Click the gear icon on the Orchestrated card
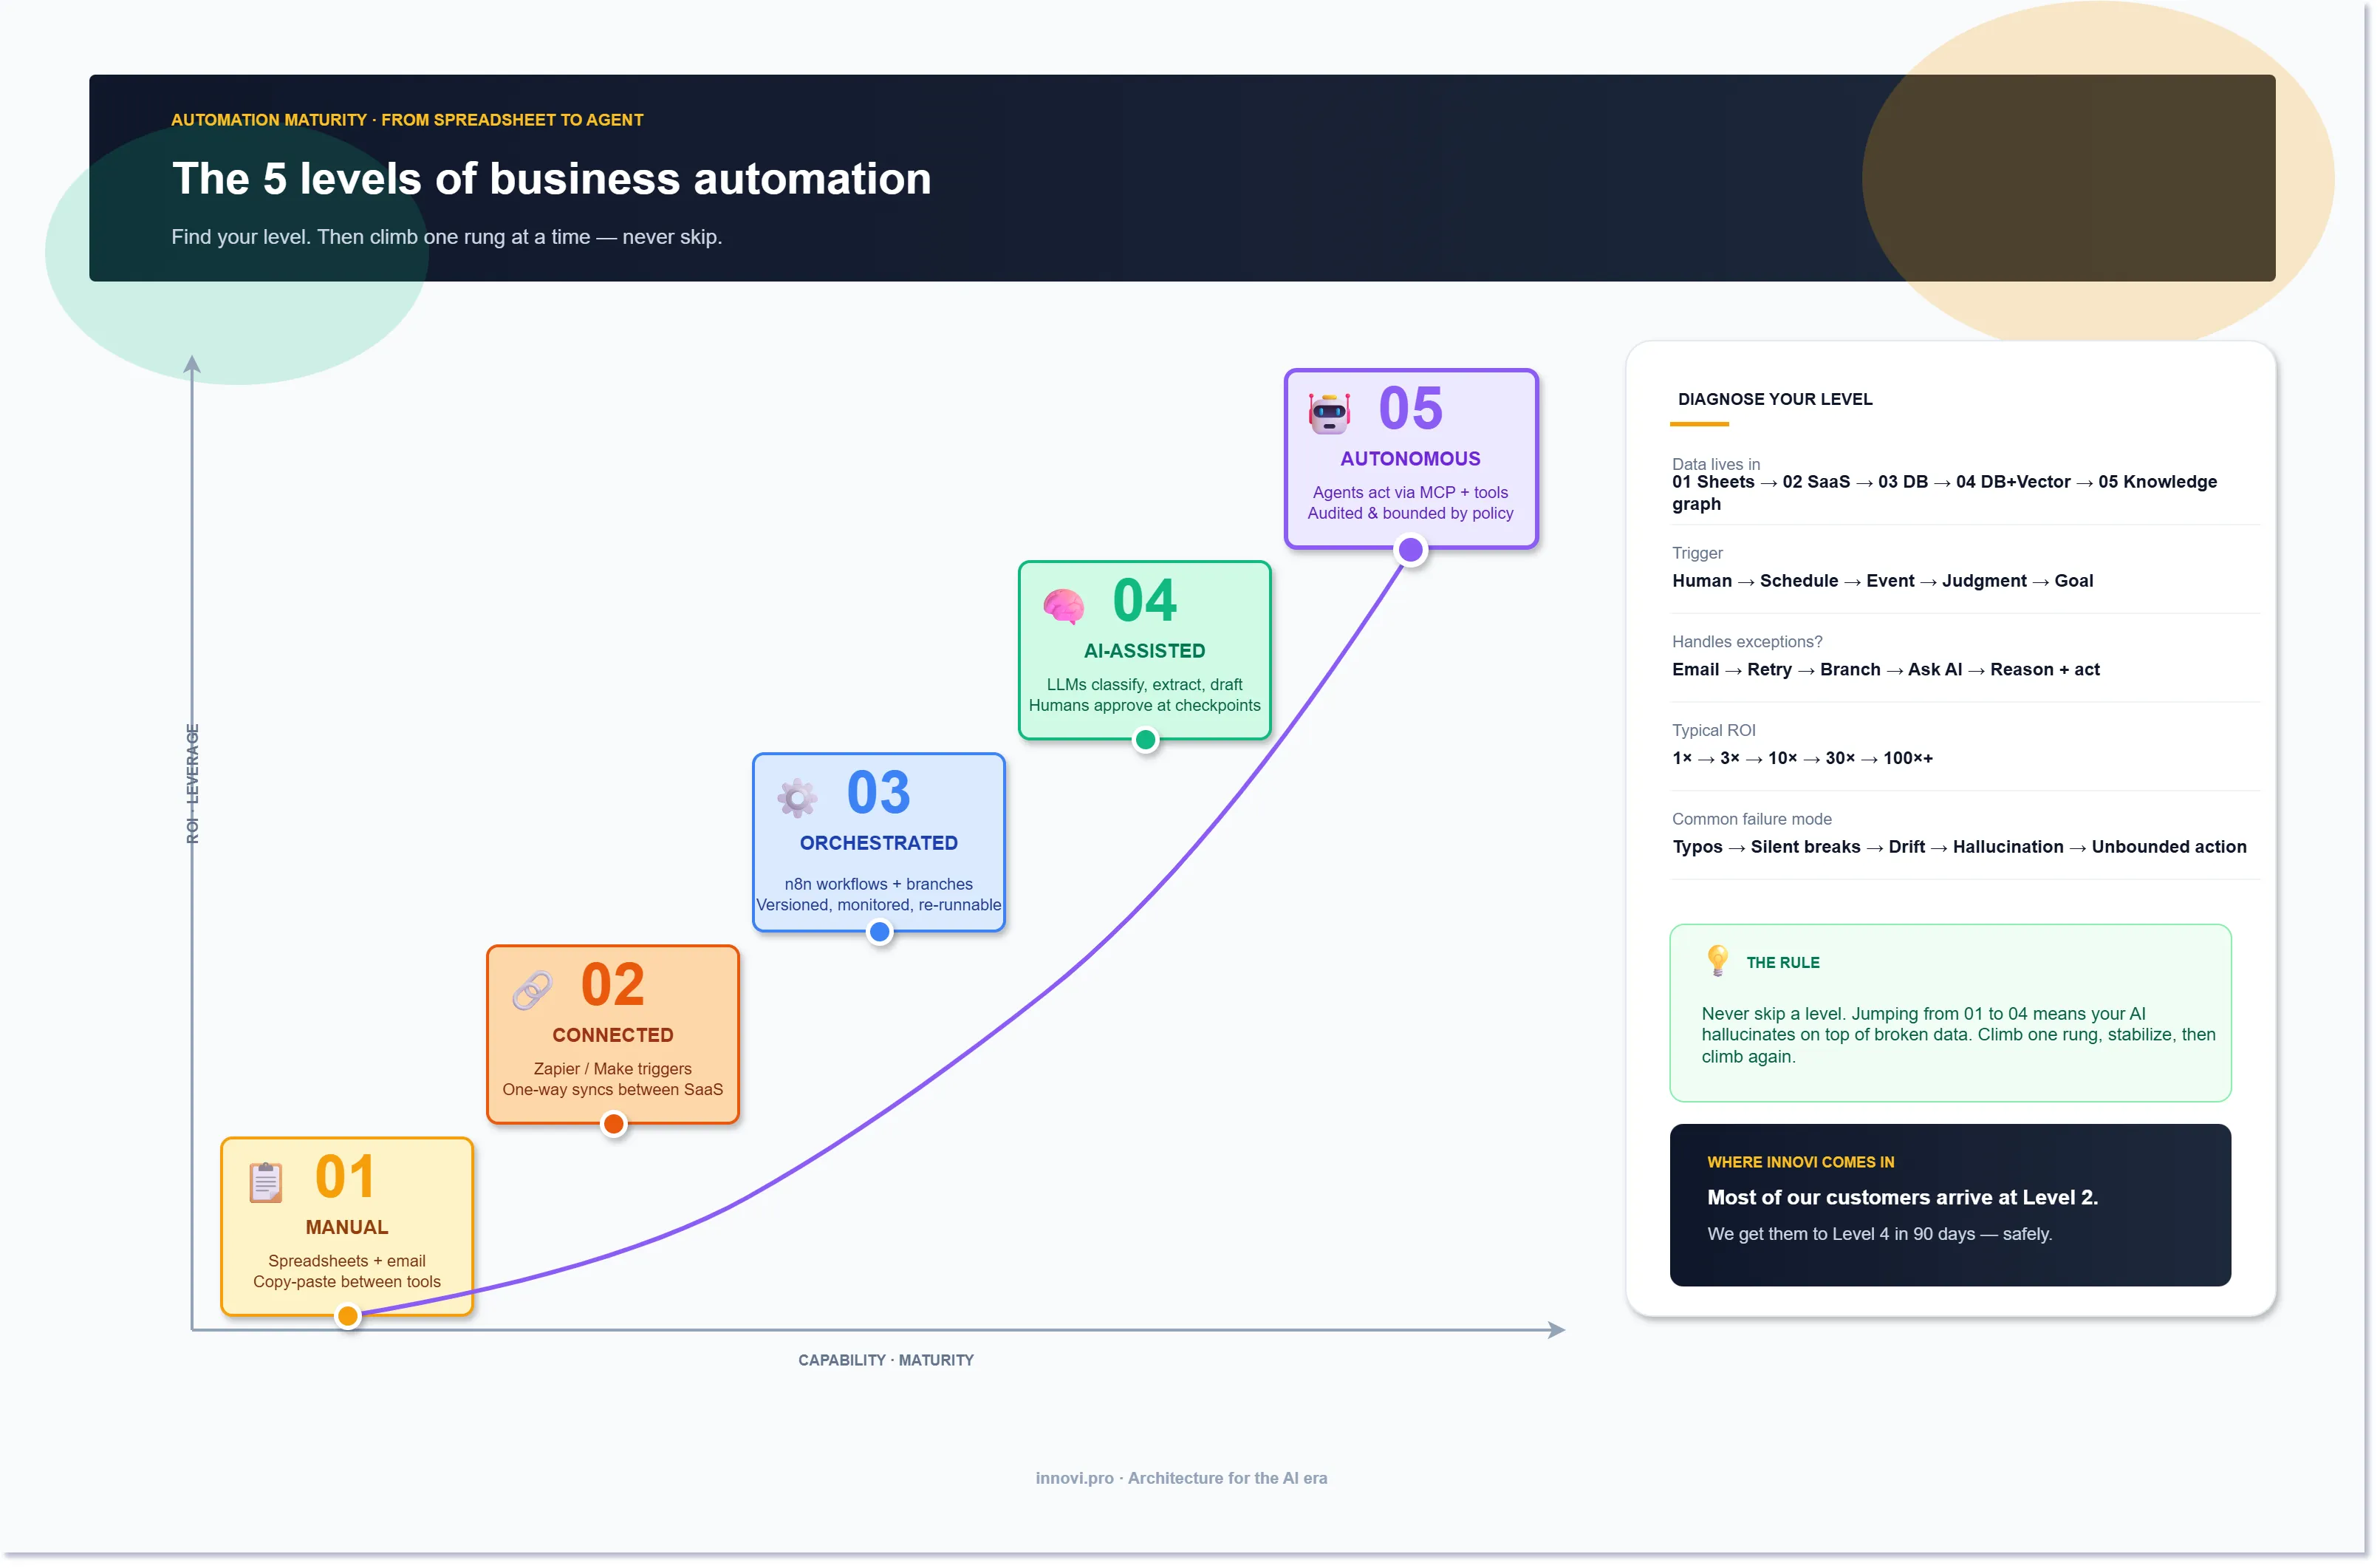2380x1568 pixels. pos(797,797)
